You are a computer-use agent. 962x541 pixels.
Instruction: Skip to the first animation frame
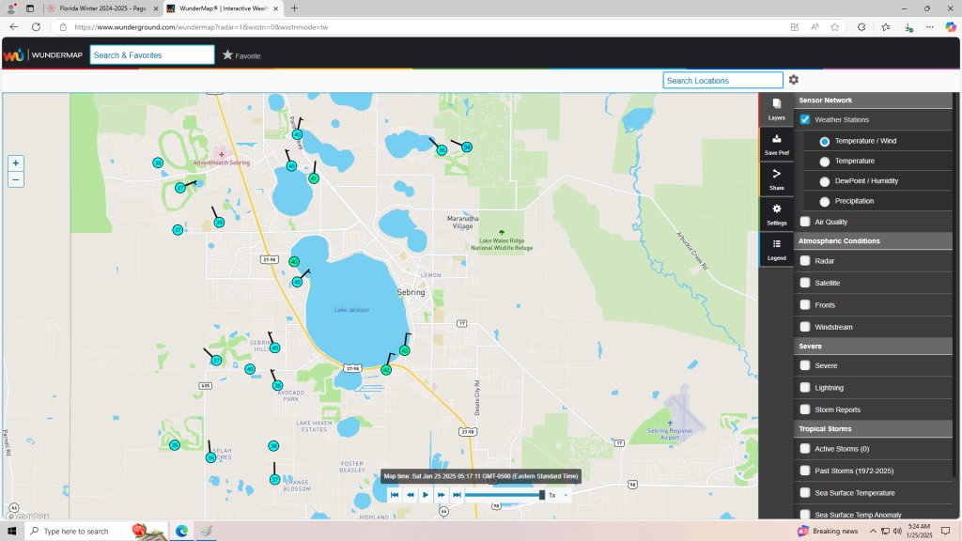[x=396, y=494]
